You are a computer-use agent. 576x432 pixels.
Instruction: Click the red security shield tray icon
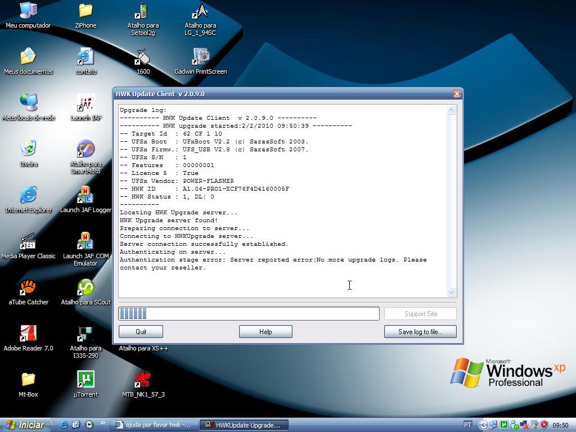(x=544, y=425)
